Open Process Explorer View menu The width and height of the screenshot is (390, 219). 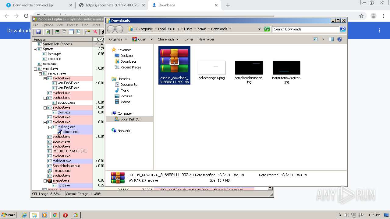coord(60,25)
